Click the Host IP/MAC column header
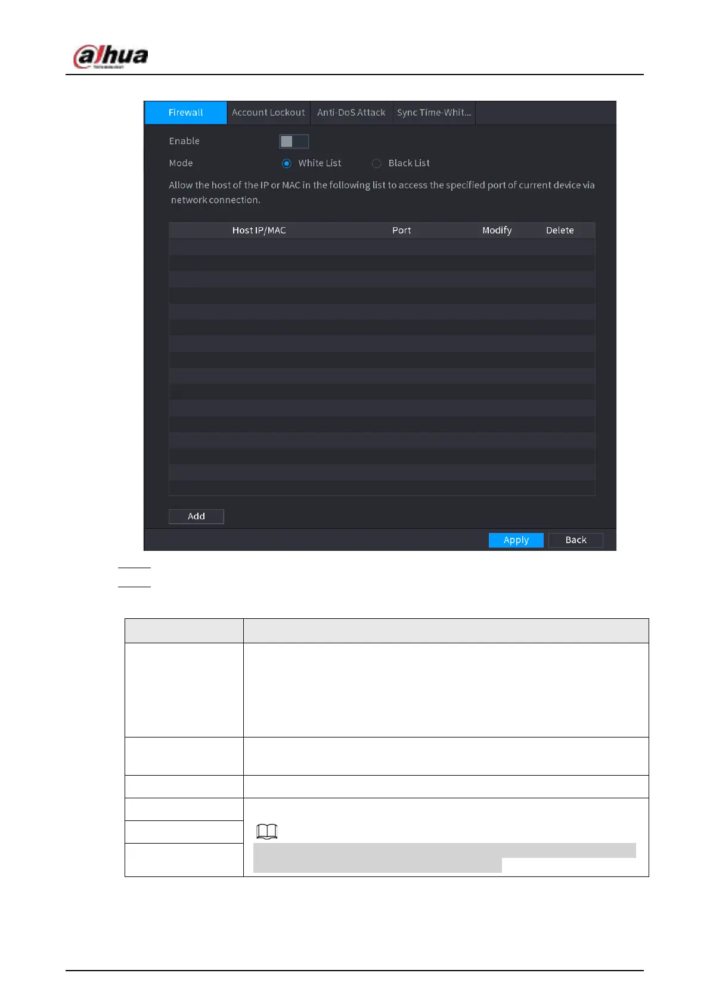710x1004 pixels. (259, 231)
